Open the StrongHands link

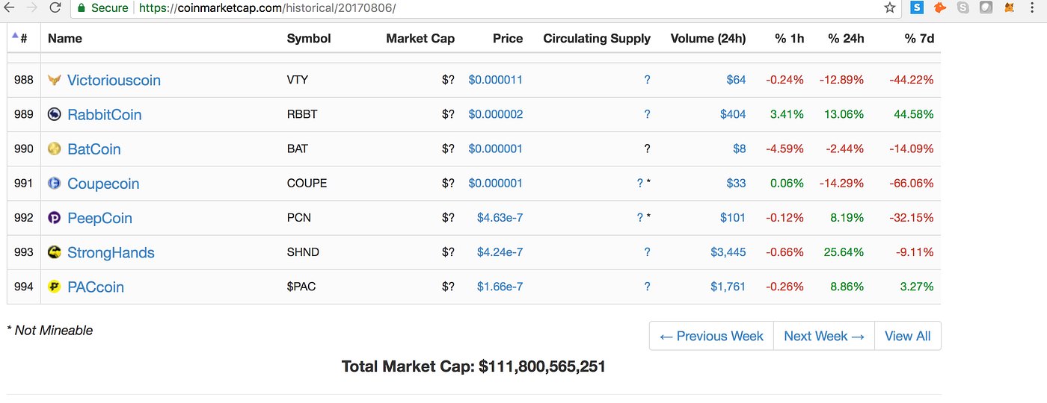pyautogui.click(x=111, y=252)
